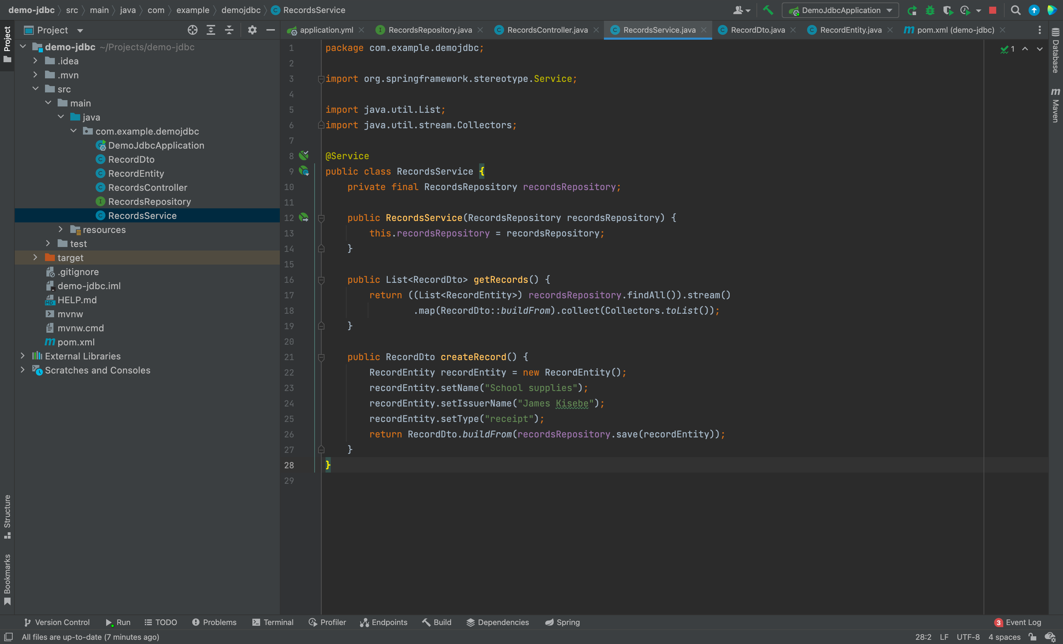
Task: Open the Dependencies tool window
Action: [x=497, y=622]
